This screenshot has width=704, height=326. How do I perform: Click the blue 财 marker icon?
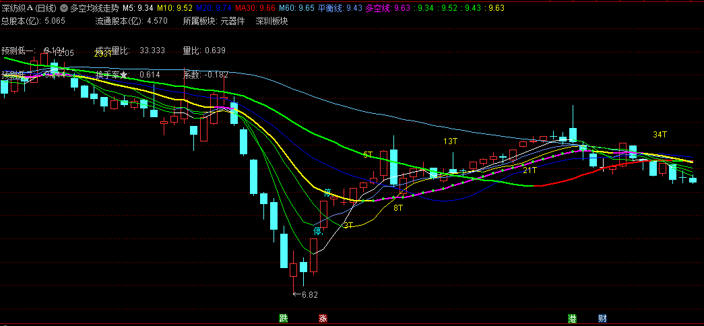click(x=602, y=319)
